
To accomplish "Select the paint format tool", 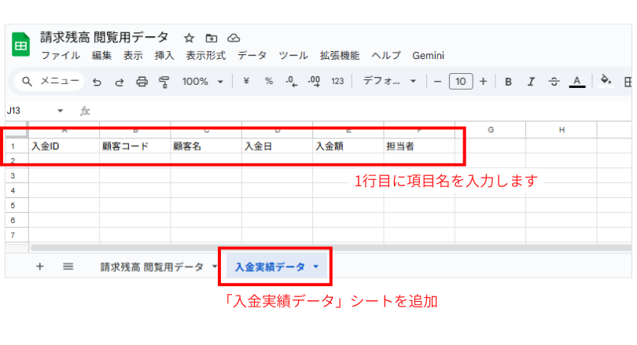I will (x=164, y=82).
